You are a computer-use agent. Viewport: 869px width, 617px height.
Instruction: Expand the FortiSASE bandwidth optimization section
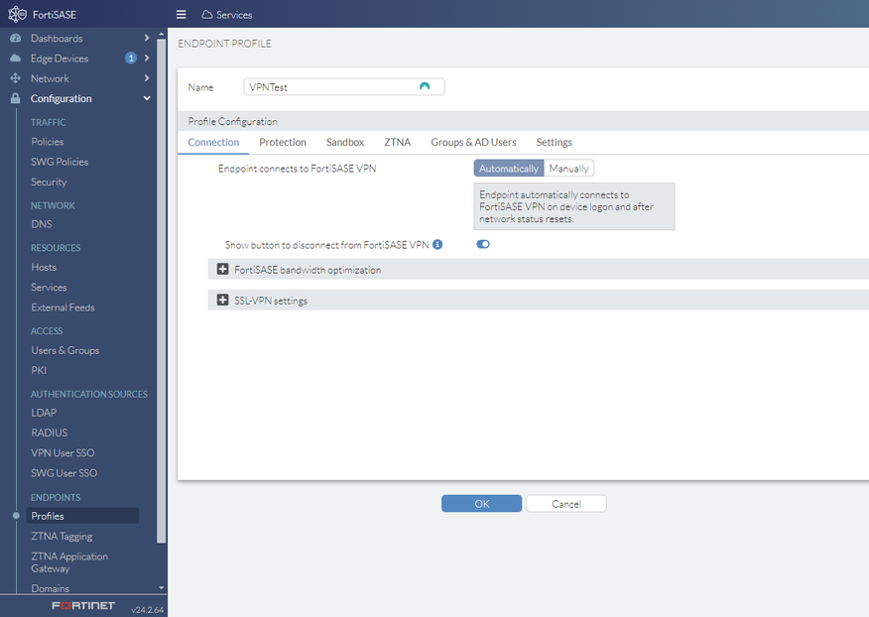tap(222, 269)
